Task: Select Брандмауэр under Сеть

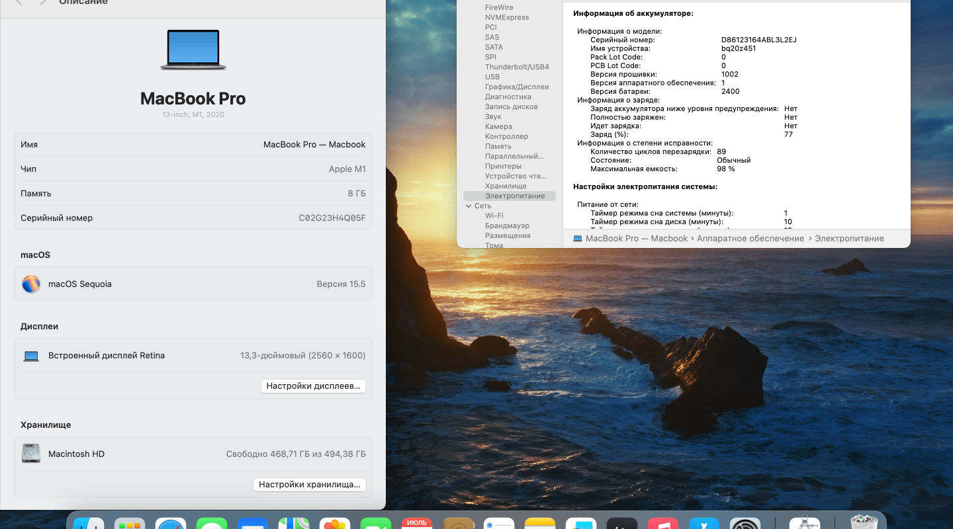Action: (506, 225)
